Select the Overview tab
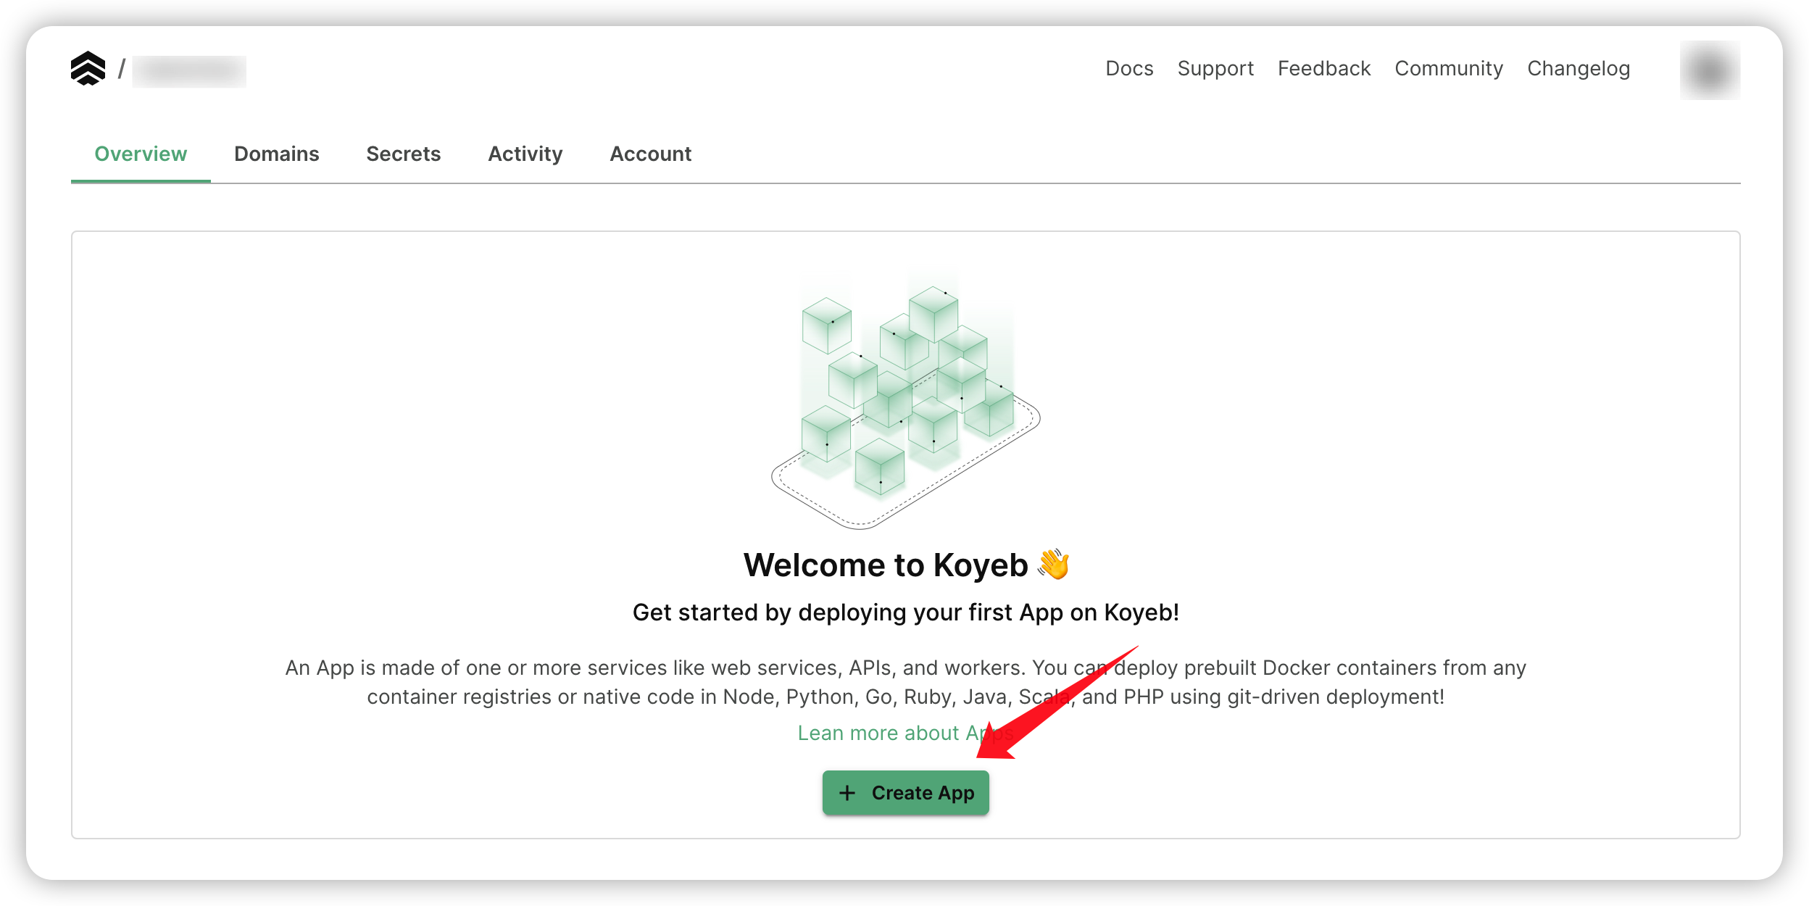 tap(140, 154)
